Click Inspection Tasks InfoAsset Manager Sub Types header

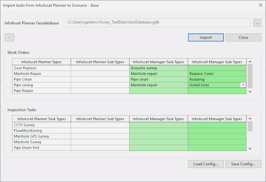tap(217, 119)
